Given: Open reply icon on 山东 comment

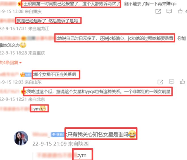Looking at the screenshot, I should (171, 82).
